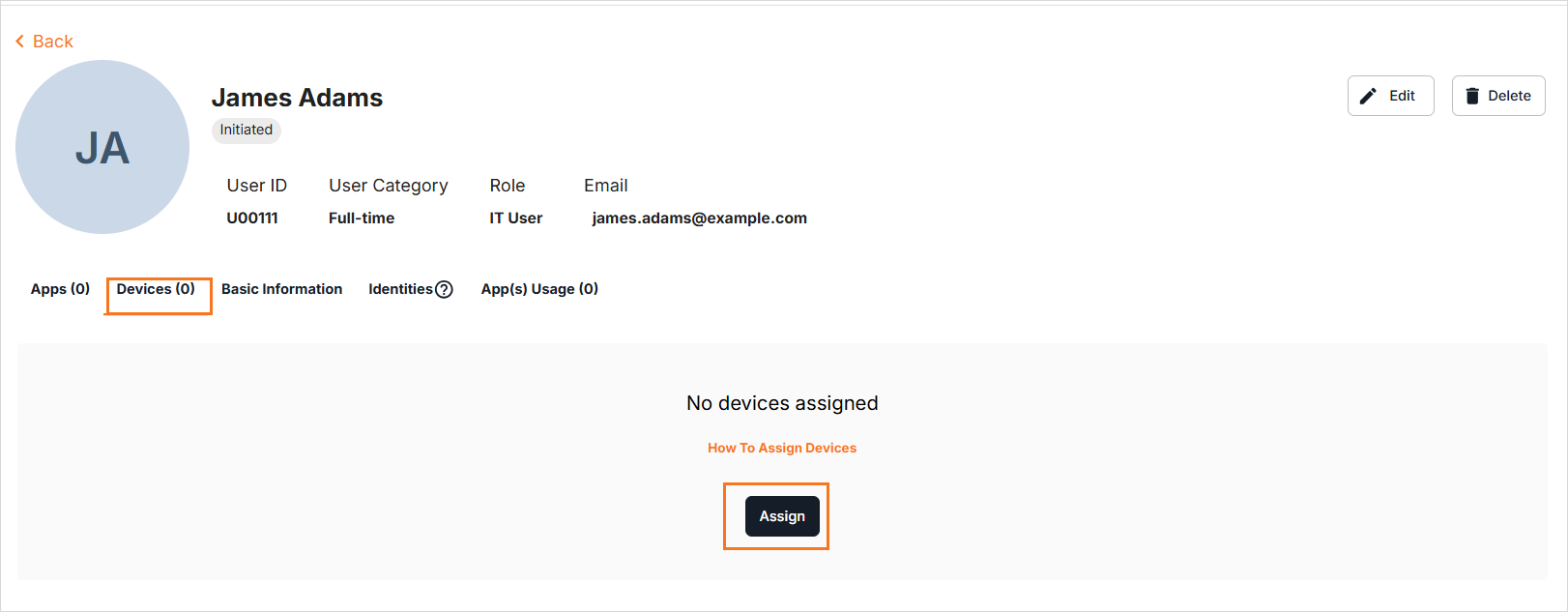Click the trash can Delete icon

point(1472,96)
